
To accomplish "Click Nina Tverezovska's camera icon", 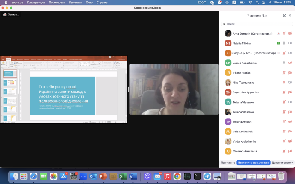I will pyautogui.click(x=290, y=82).
